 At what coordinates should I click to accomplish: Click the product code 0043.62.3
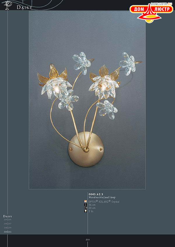point(96,194)
